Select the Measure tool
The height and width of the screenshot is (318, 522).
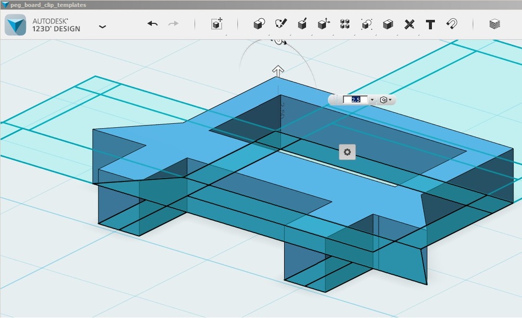point(409,24)
